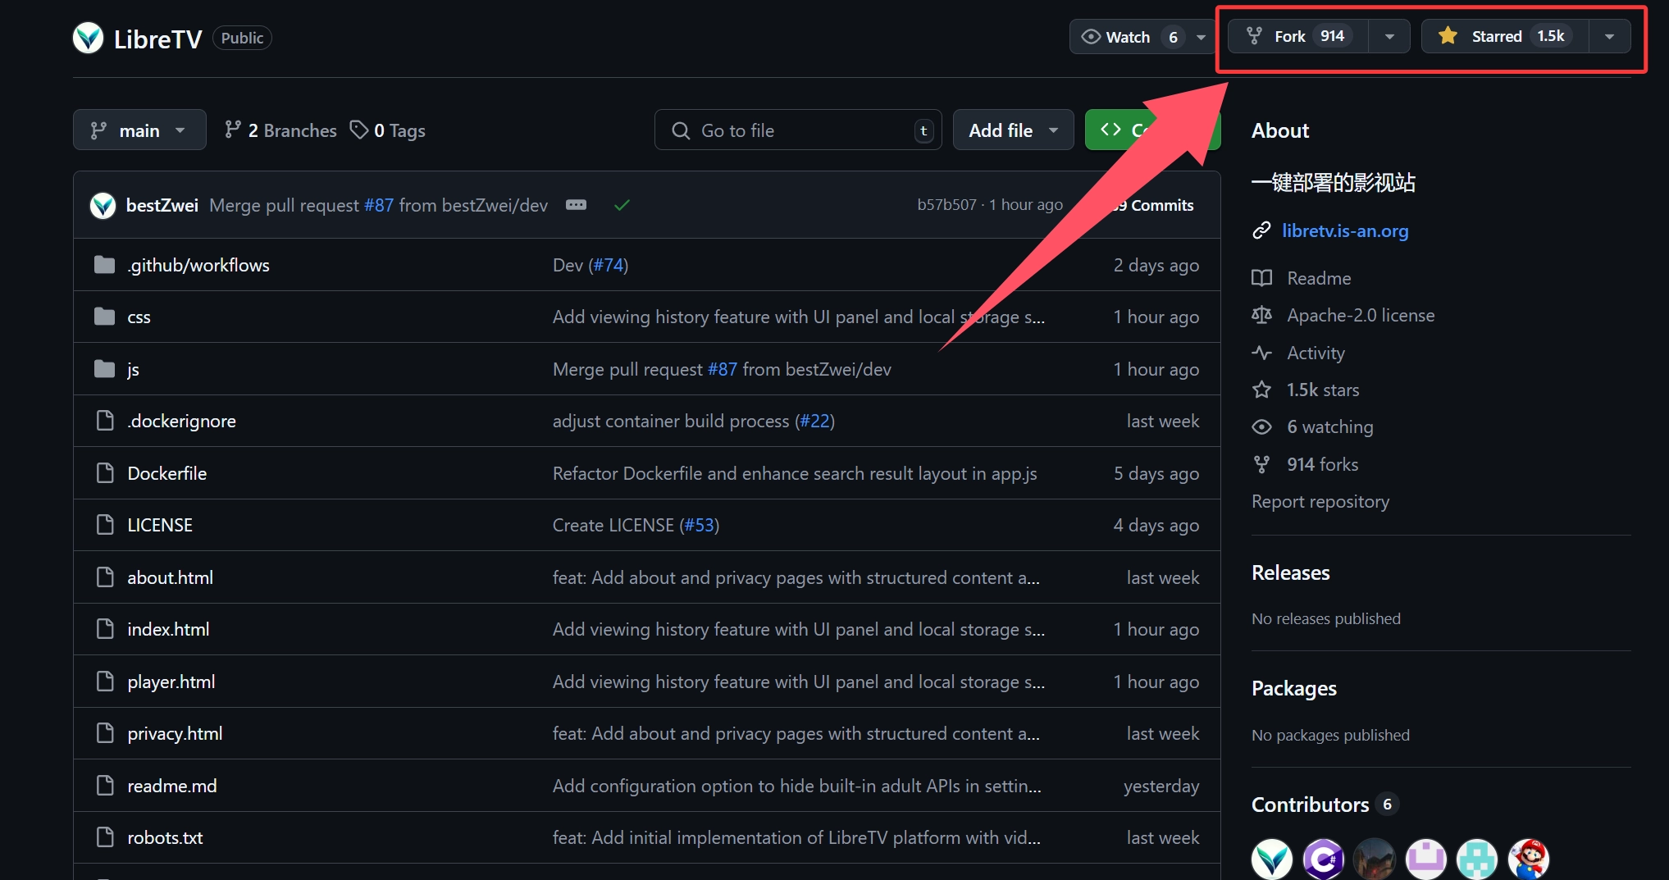Open the fork options dropdown arrow
Screen dimensions: 1669x880
click(x=1389, y=36)
